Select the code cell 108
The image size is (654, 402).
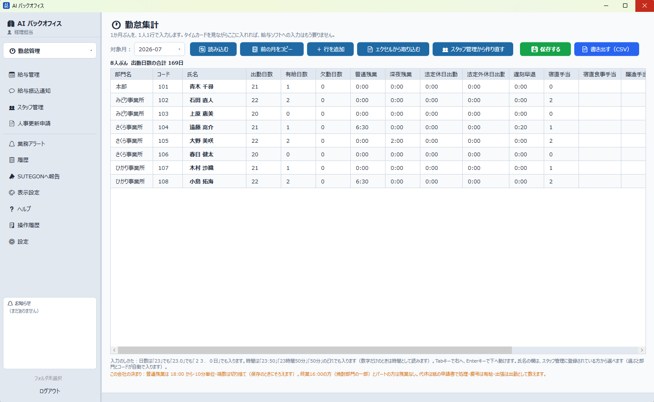point(168,181)
